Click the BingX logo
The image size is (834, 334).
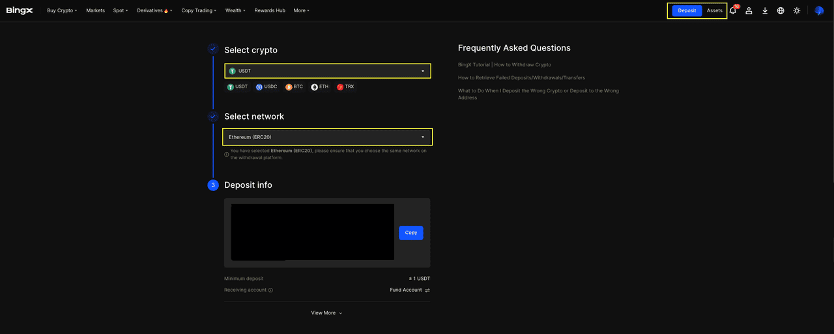20,10
